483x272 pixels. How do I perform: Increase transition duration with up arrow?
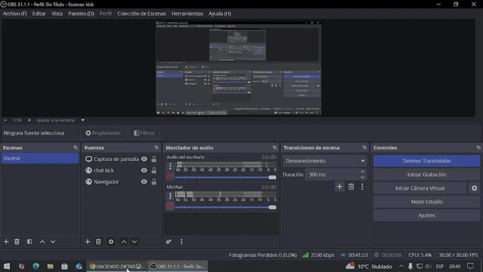(x=363, y=172)
